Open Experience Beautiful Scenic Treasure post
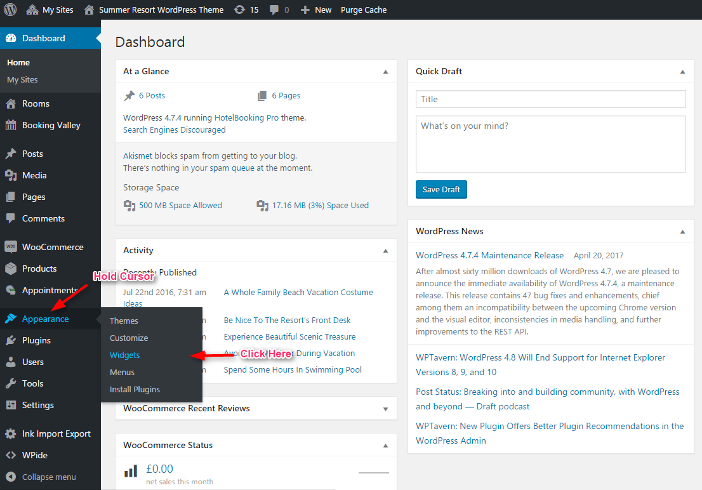702x490 pixels. pos(289,337)
